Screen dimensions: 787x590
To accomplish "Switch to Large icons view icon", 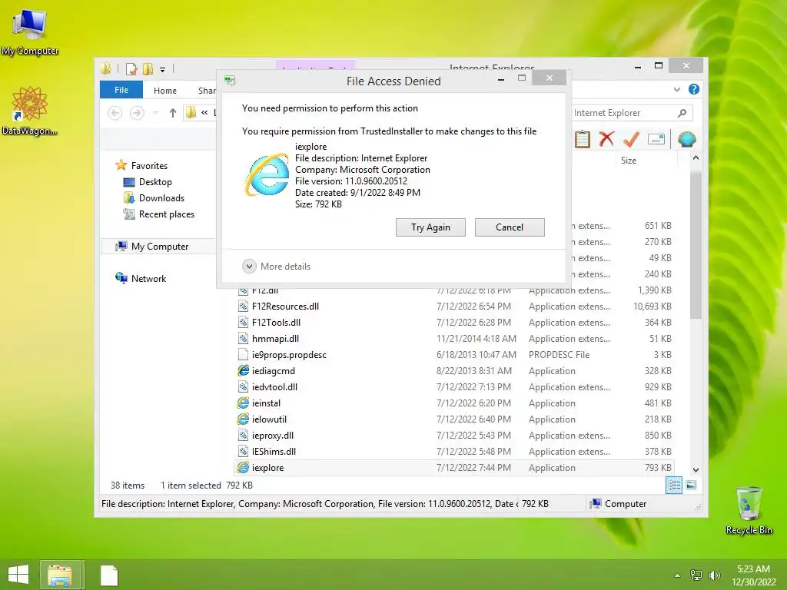I will click(691, 486).
